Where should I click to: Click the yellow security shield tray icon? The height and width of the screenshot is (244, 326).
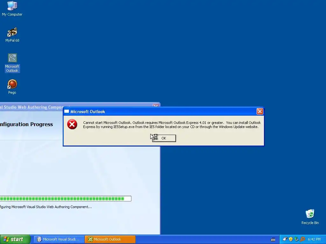coord(291,239)
